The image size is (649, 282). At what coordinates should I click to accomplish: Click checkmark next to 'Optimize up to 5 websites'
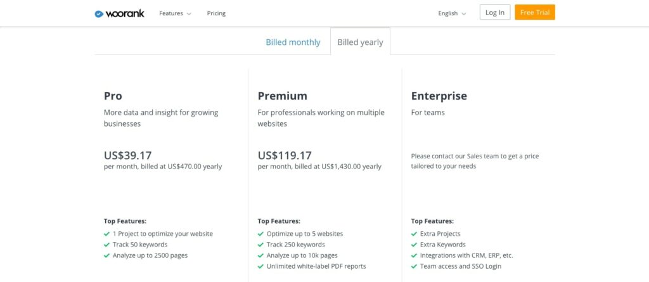(260, 234)
